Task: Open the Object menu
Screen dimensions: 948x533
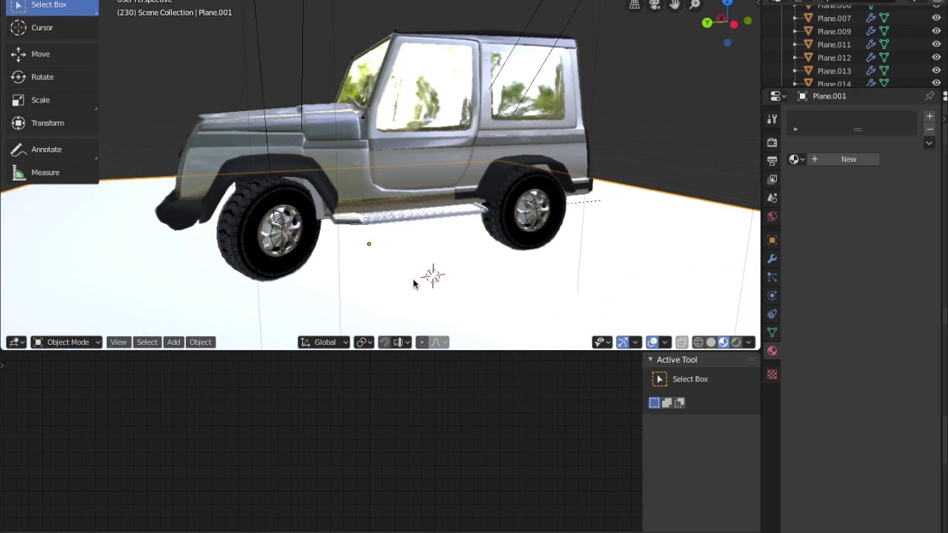Action: pos(201,342)
